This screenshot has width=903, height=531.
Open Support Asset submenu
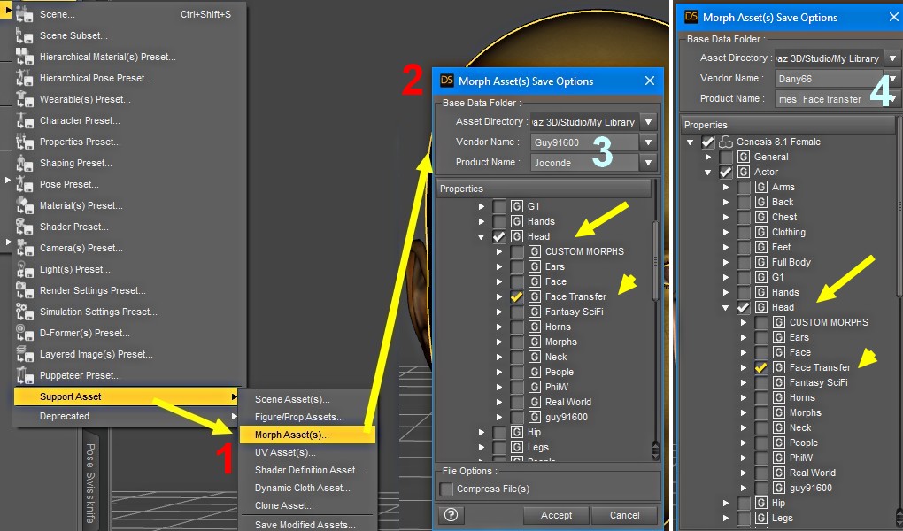pos(126,396)
